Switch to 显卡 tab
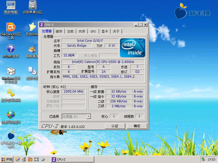Image resolution: width=218 pixels, height=163 pixels. tap(105, 32)
